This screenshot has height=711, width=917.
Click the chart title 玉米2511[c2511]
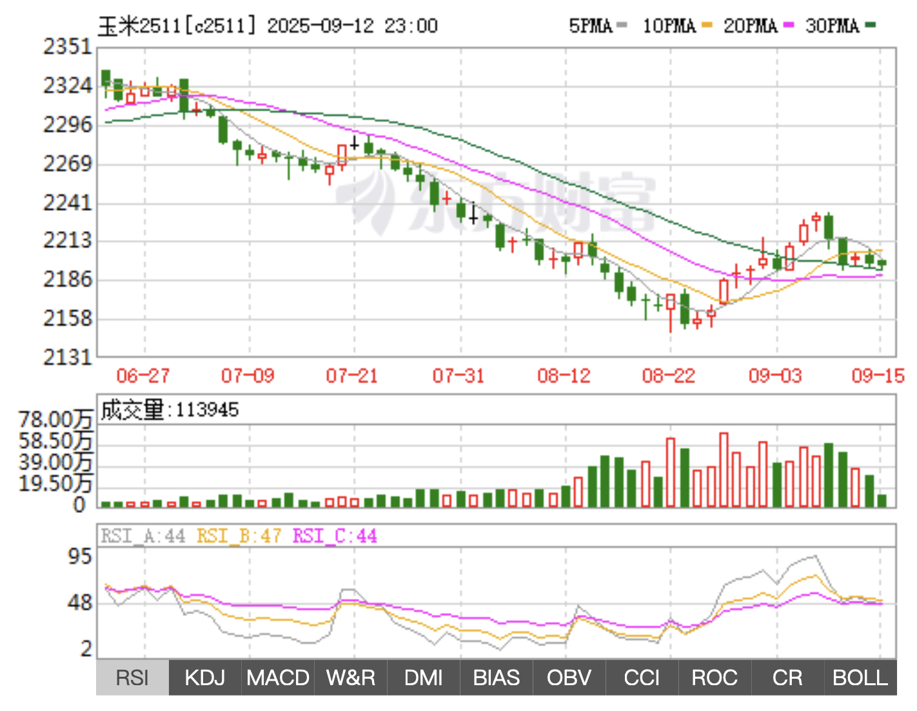pyautogui.click(x=177, y=26)
